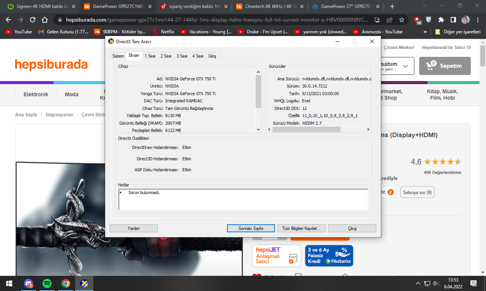Open the Elektronik category
Screen dimensions: 486x291
(36, 94)
